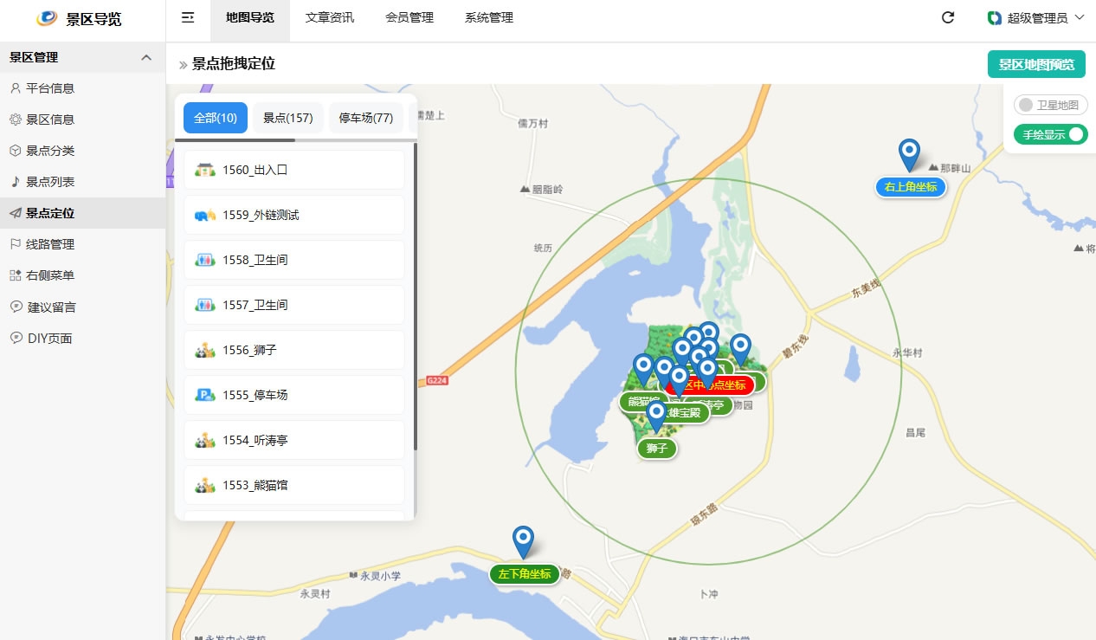Image resolution: width=1096 pixels, height=640 pixels.
Task: Click the scenery icon beside 1553_熊猫馆
Action: (x=205, y=485)
